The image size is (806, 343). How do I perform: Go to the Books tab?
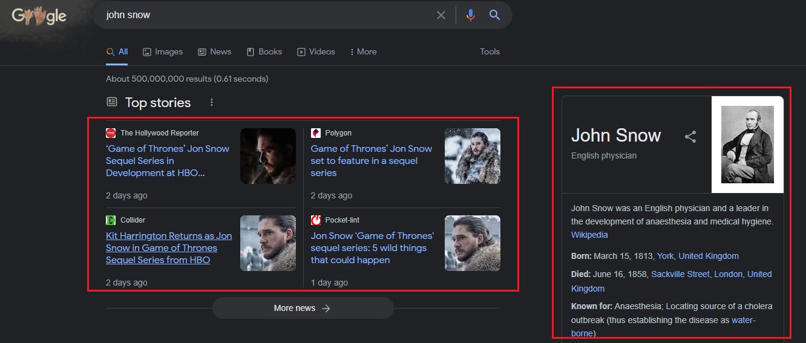click(x=264, y=52)
